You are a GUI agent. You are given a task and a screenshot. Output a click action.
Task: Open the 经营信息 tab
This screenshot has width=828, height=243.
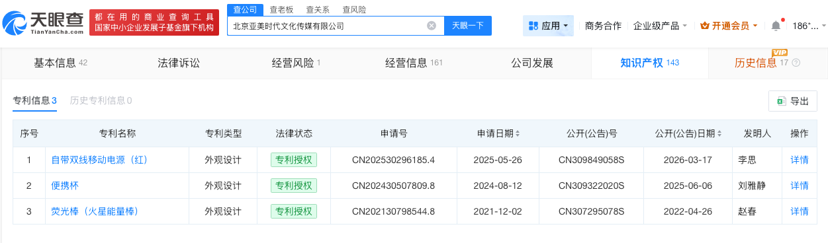pos(414,63)
